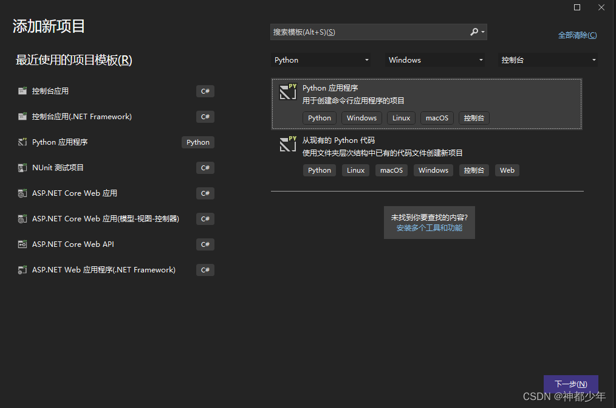Open the 控制台 project type dropdown
616x408 pixels.
[x=547, y=60]
